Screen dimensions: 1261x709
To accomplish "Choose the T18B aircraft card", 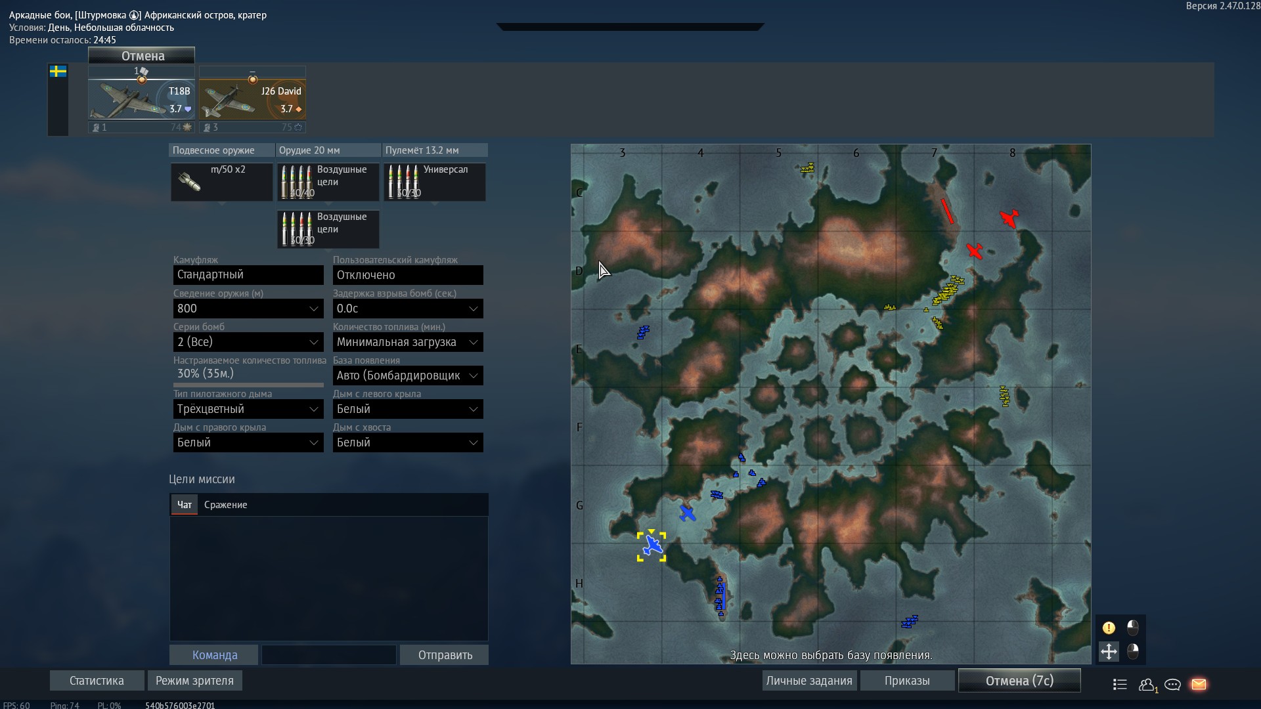I will [x=141, y=100].
